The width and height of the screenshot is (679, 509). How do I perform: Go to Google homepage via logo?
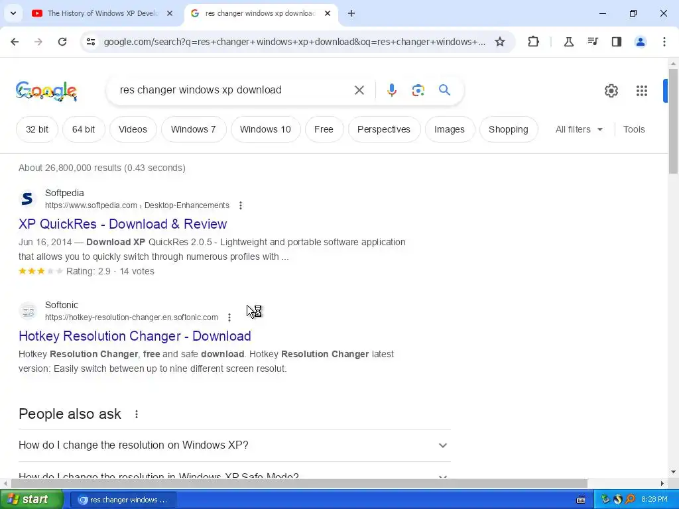pyautogui.click(x=46, y=91)
